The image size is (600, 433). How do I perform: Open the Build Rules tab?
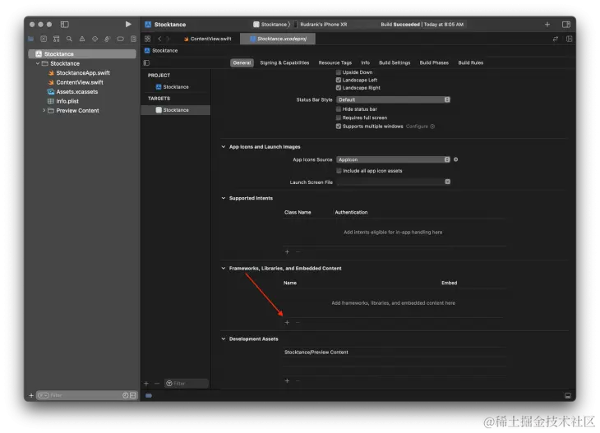[471, 62]
